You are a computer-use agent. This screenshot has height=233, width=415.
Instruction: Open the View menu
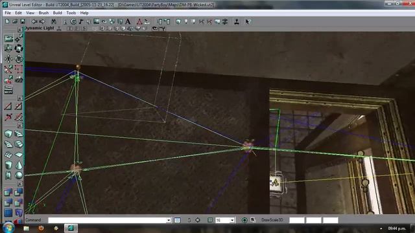(30, 13)
